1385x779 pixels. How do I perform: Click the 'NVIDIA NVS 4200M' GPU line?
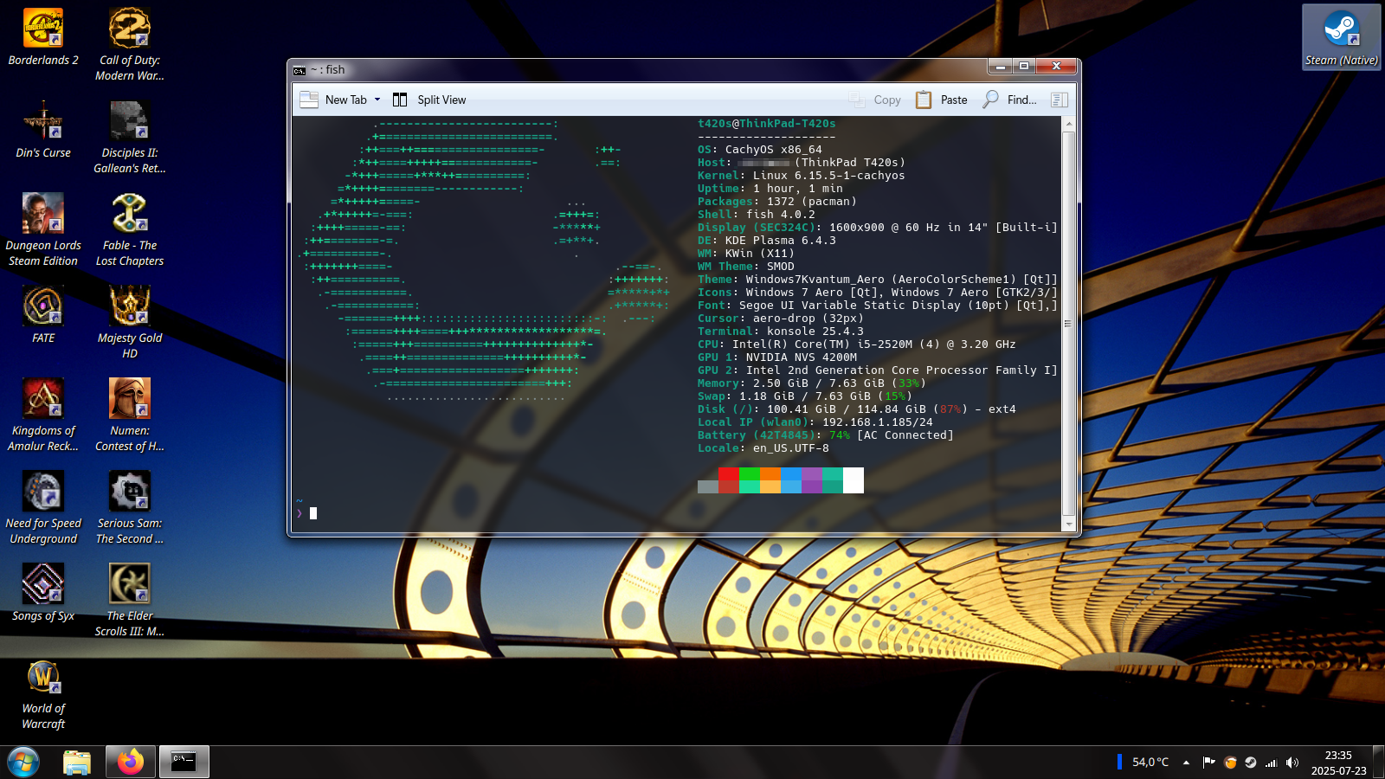coord(802,357)
